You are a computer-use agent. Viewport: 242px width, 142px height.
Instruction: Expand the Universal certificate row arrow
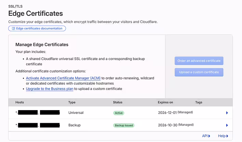[227, 113]
